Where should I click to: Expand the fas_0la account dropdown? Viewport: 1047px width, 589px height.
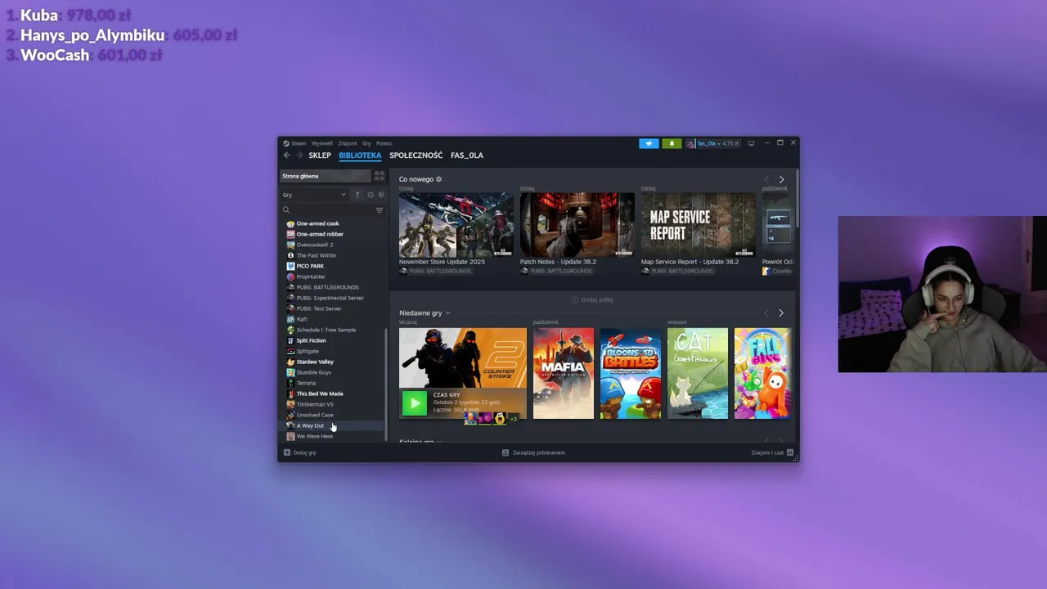click(x=719, y=143)
